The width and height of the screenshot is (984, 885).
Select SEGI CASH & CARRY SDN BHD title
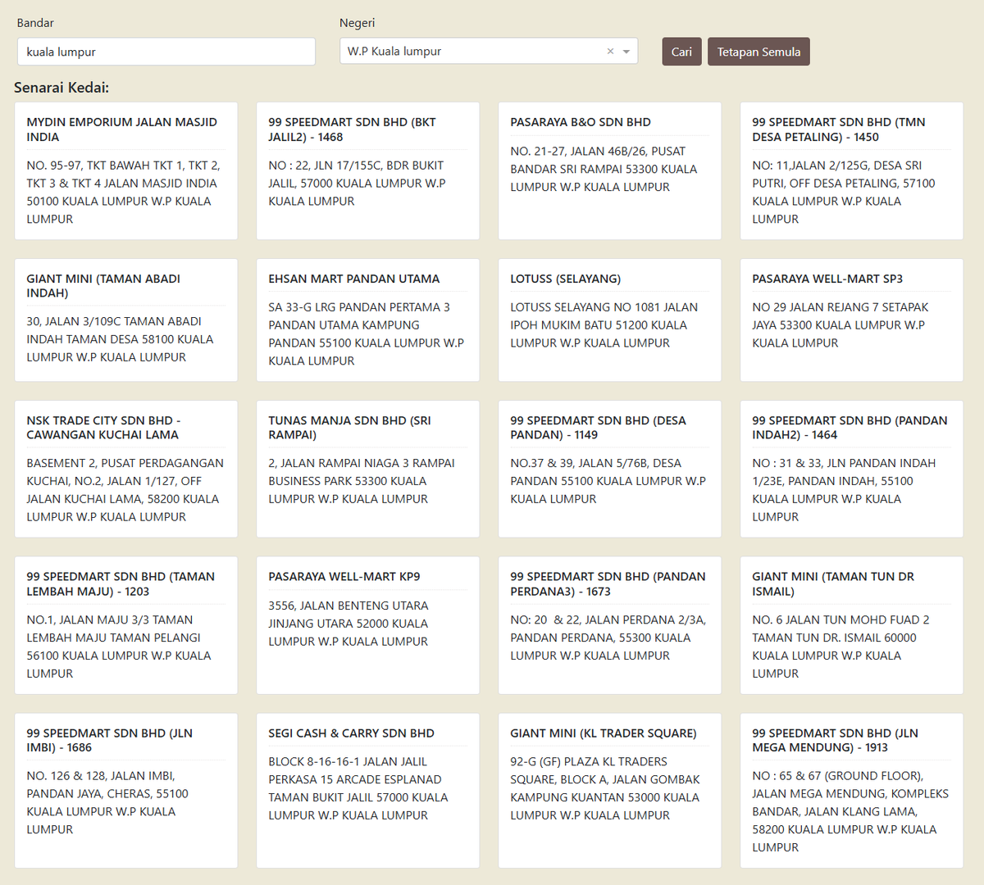(x=351, y=733)
